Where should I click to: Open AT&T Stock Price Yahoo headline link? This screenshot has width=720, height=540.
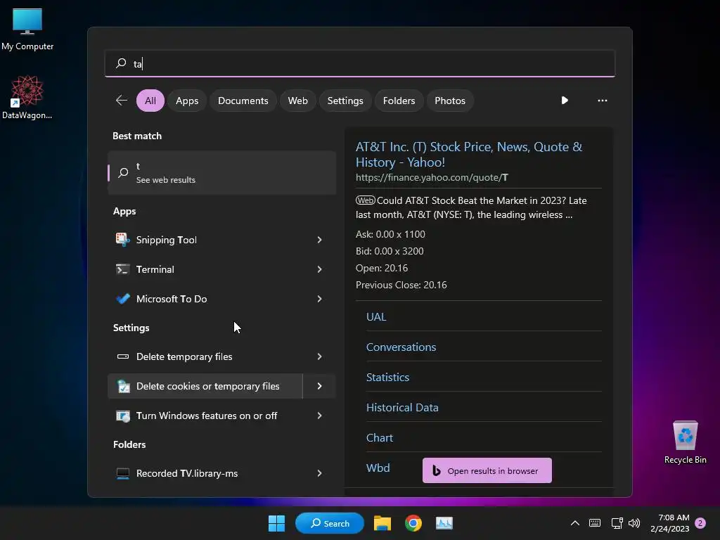point(469,154)
